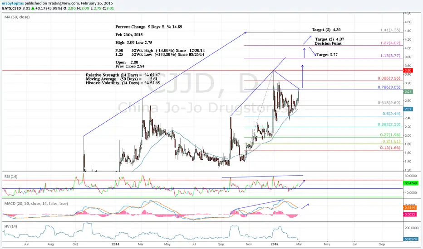Select the 0.13(1.66) Fibonacci level label
Screen dimensions: 423x249
point(390,148)
